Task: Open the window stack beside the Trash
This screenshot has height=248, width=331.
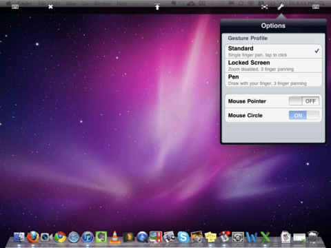Action: [x=299, y=238]
